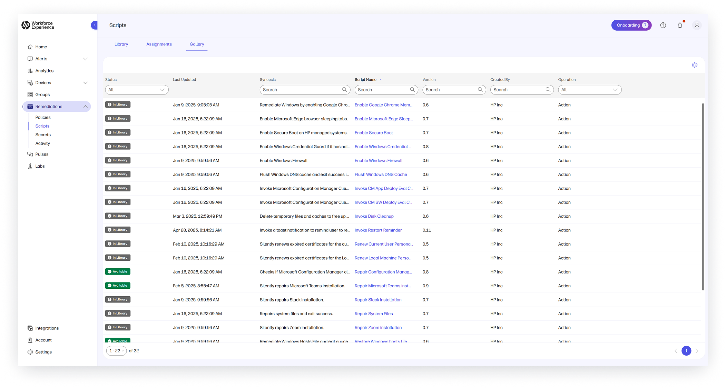Click the Account building icon
Screen dimensions: 726x388
pyautogui.click(x=30, y=340)
